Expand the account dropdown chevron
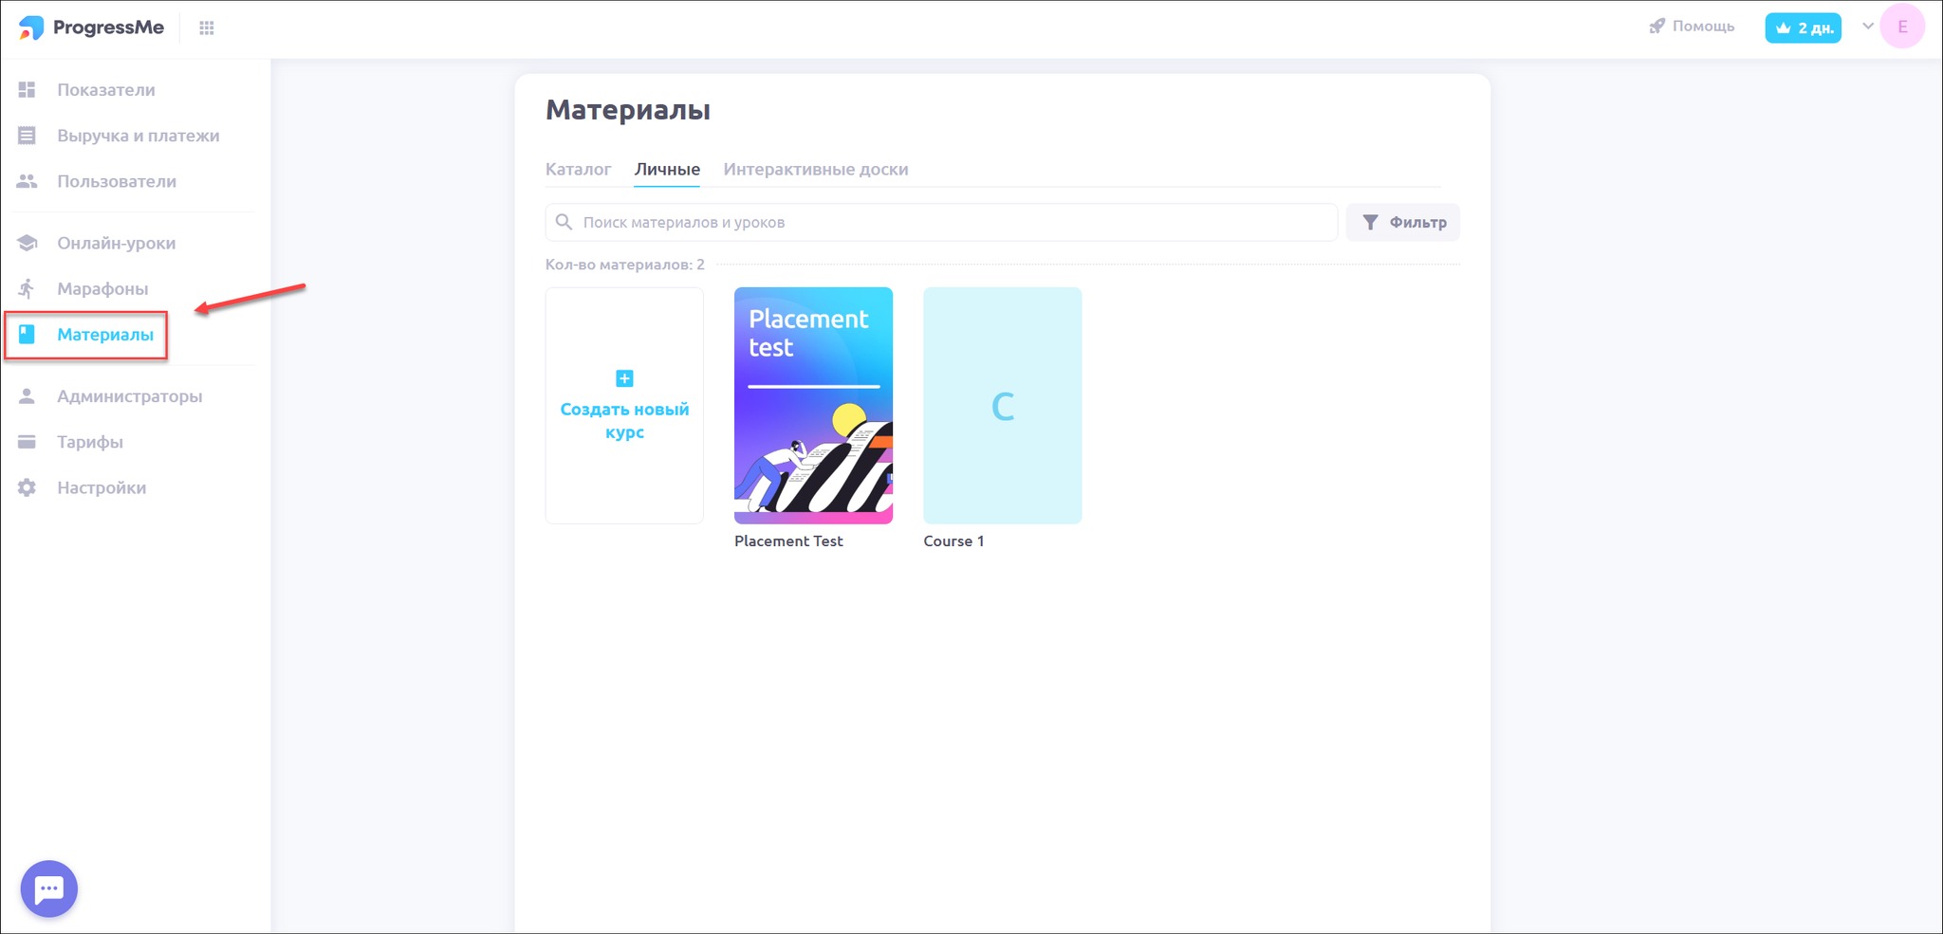This screenshot has height=934, width=1943. click(1867, 27)
